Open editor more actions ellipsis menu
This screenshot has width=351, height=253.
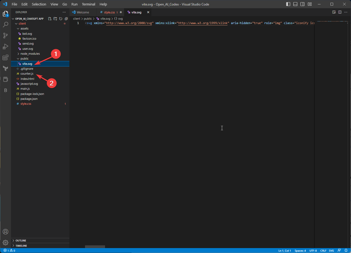[x=346, y=12]
